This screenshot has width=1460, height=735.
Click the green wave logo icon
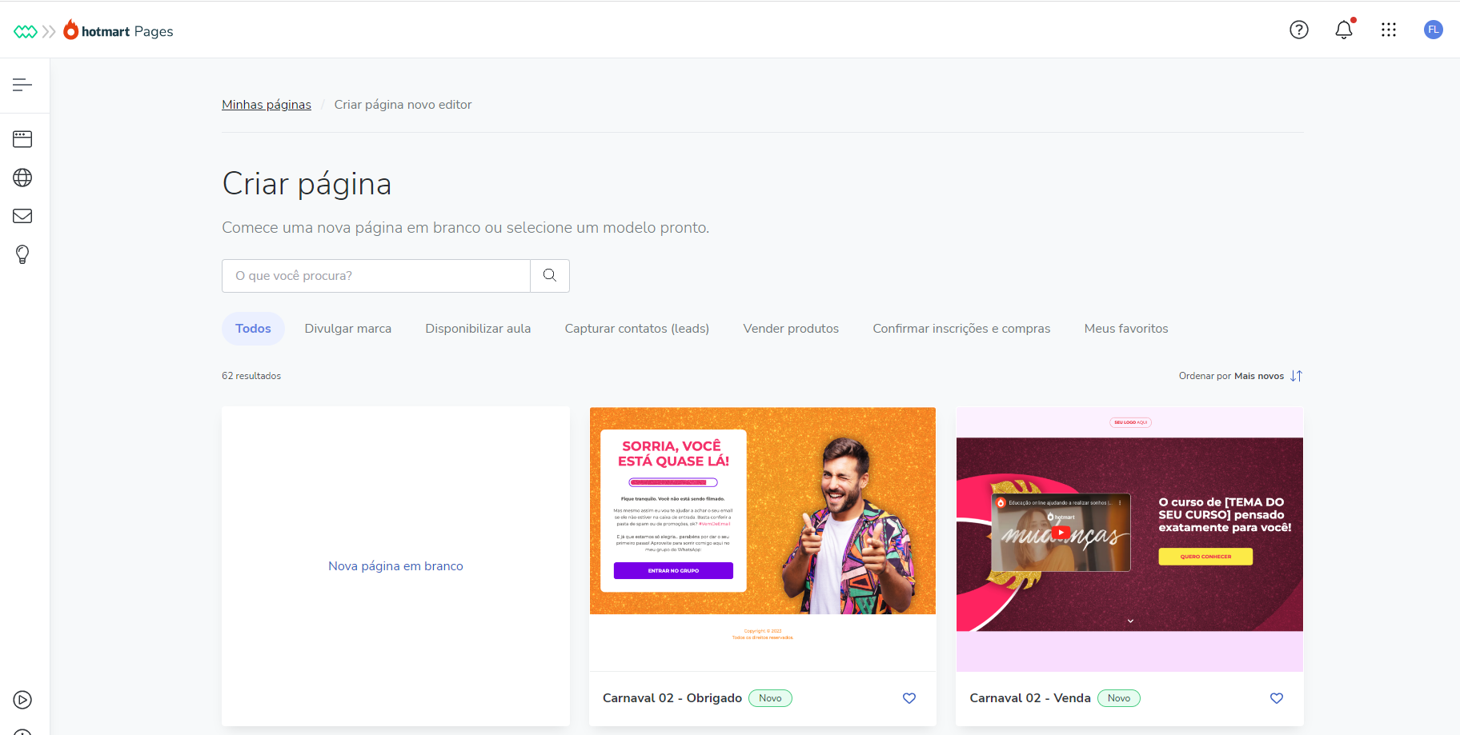26,31
